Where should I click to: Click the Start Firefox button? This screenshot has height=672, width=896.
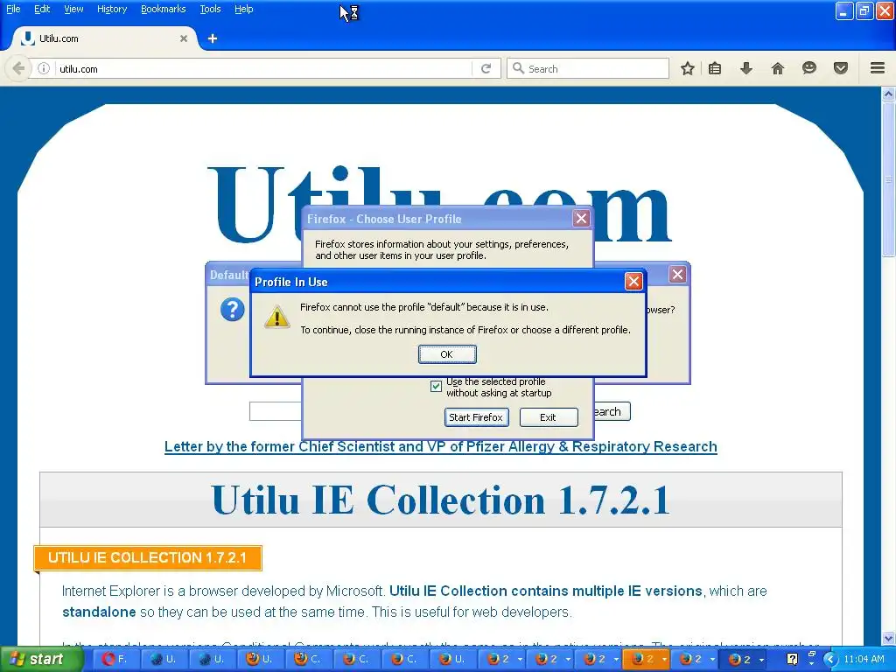click(476, 417)
